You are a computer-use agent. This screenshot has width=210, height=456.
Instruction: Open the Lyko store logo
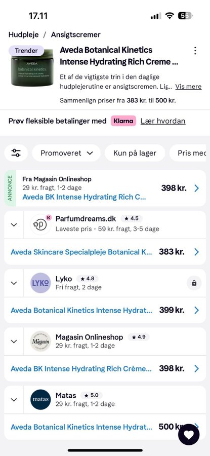pyautogui.click(x=40, y=283)
